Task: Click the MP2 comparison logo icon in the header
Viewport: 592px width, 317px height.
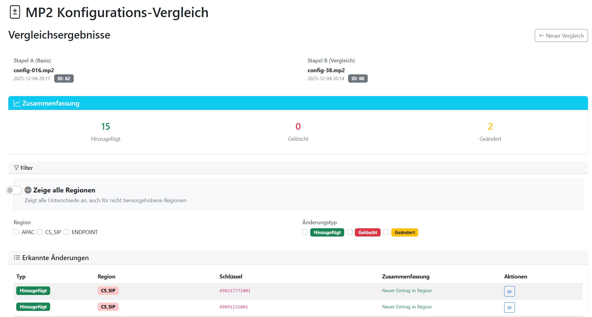Action: coord(15,12)
